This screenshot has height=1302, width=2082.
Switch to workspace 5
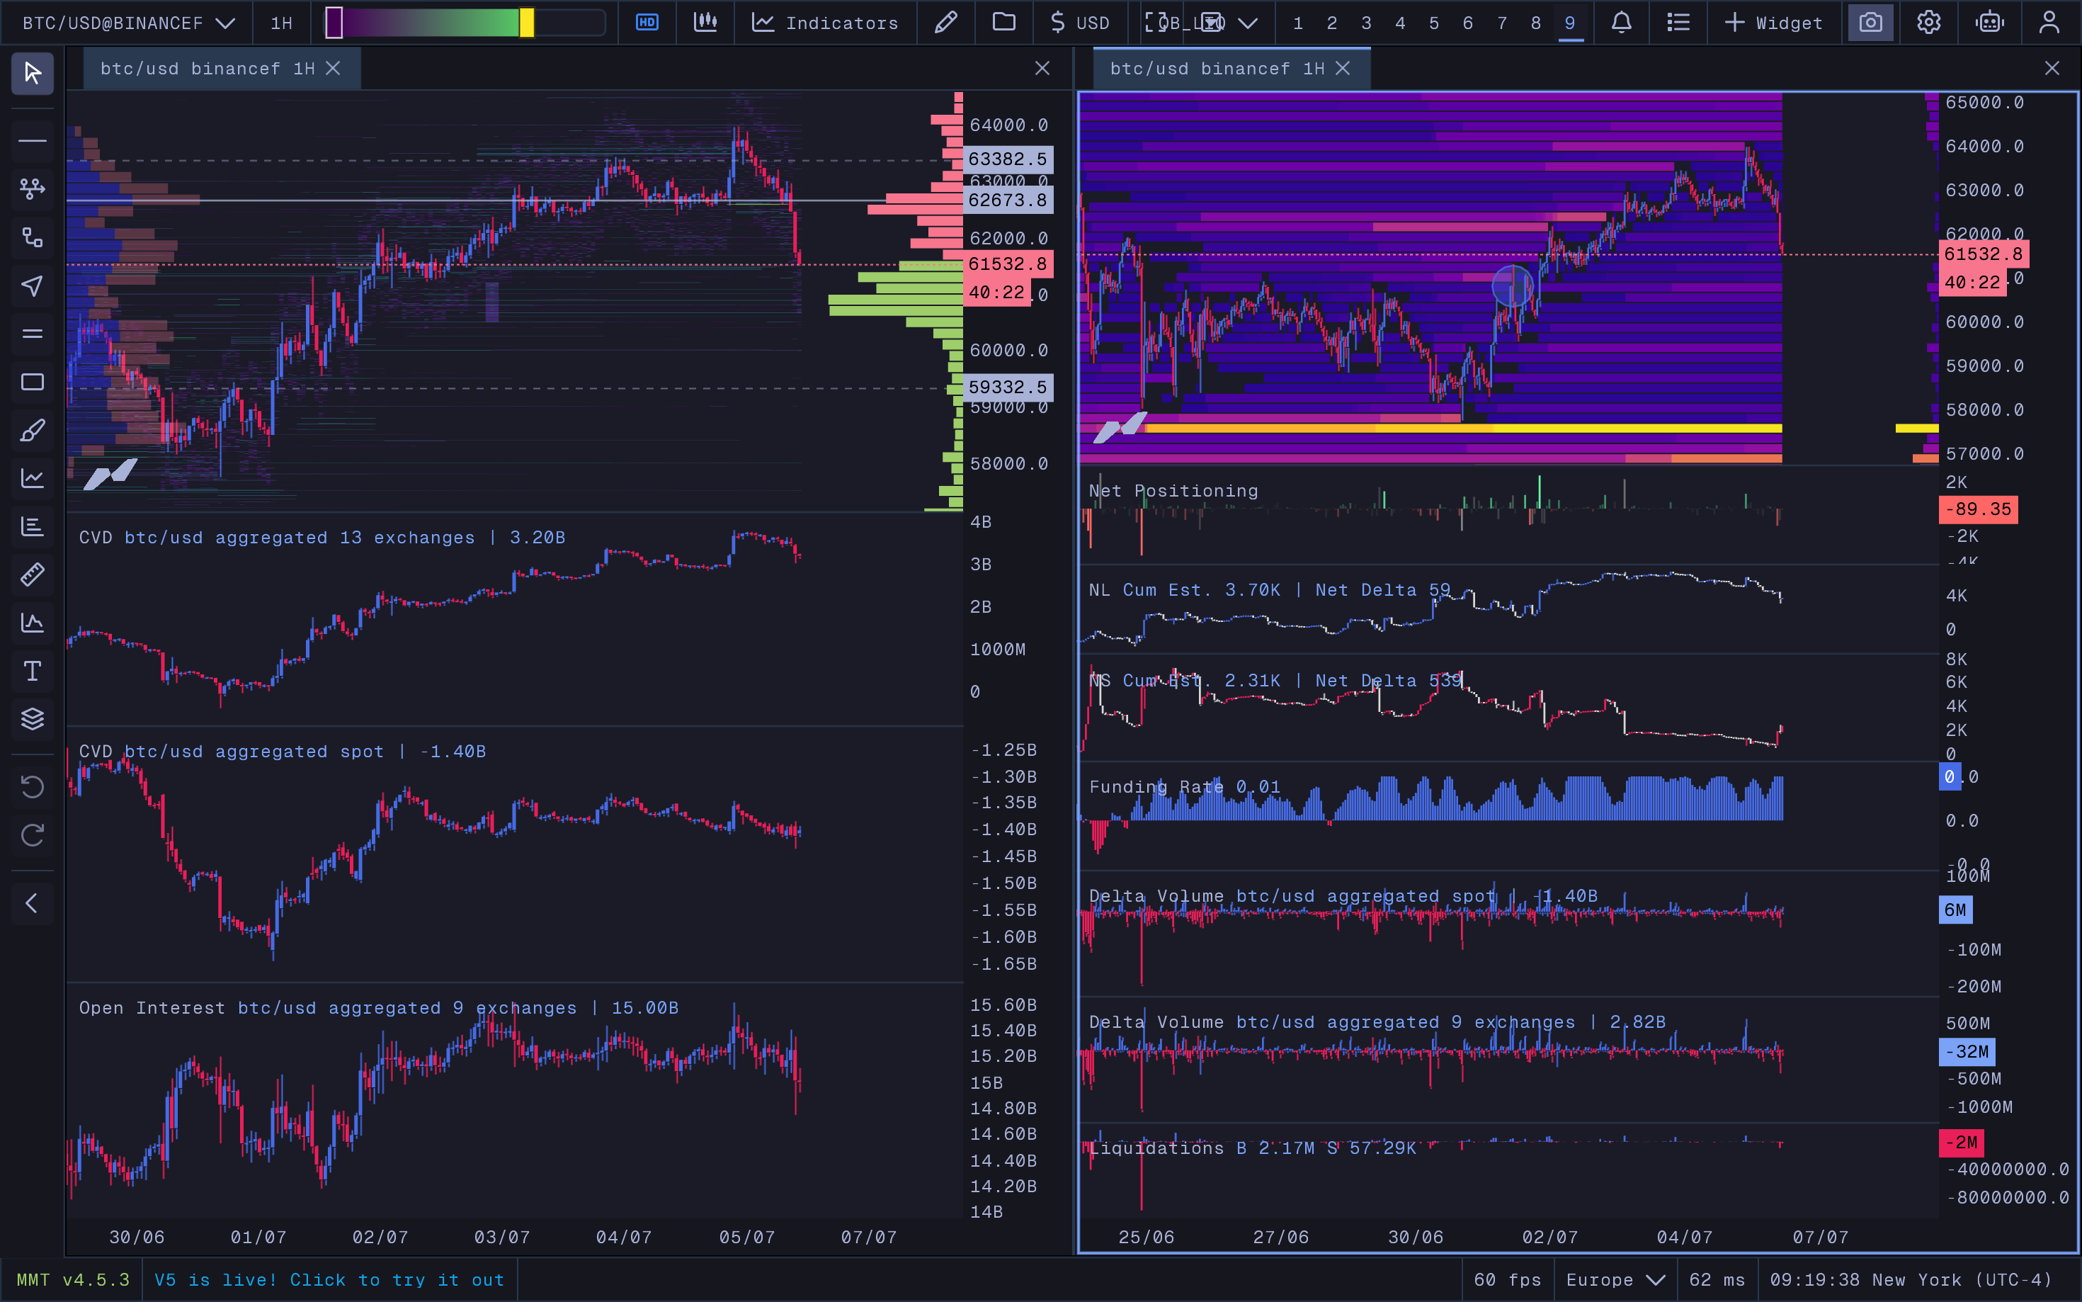[1434, 23]
